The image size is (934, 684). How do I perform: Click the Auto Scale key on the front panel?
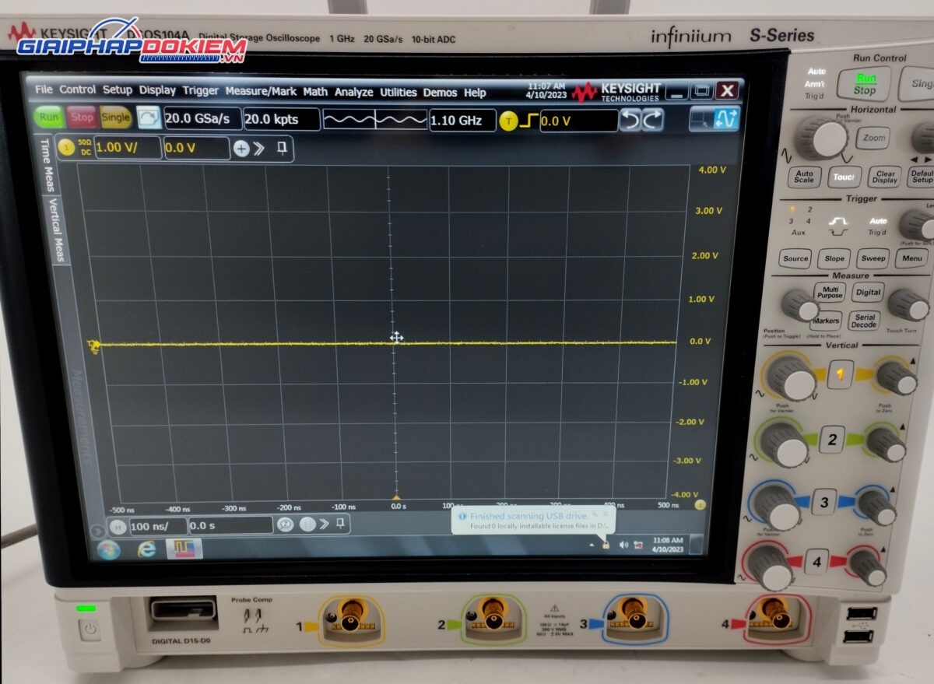pos(805,177)
